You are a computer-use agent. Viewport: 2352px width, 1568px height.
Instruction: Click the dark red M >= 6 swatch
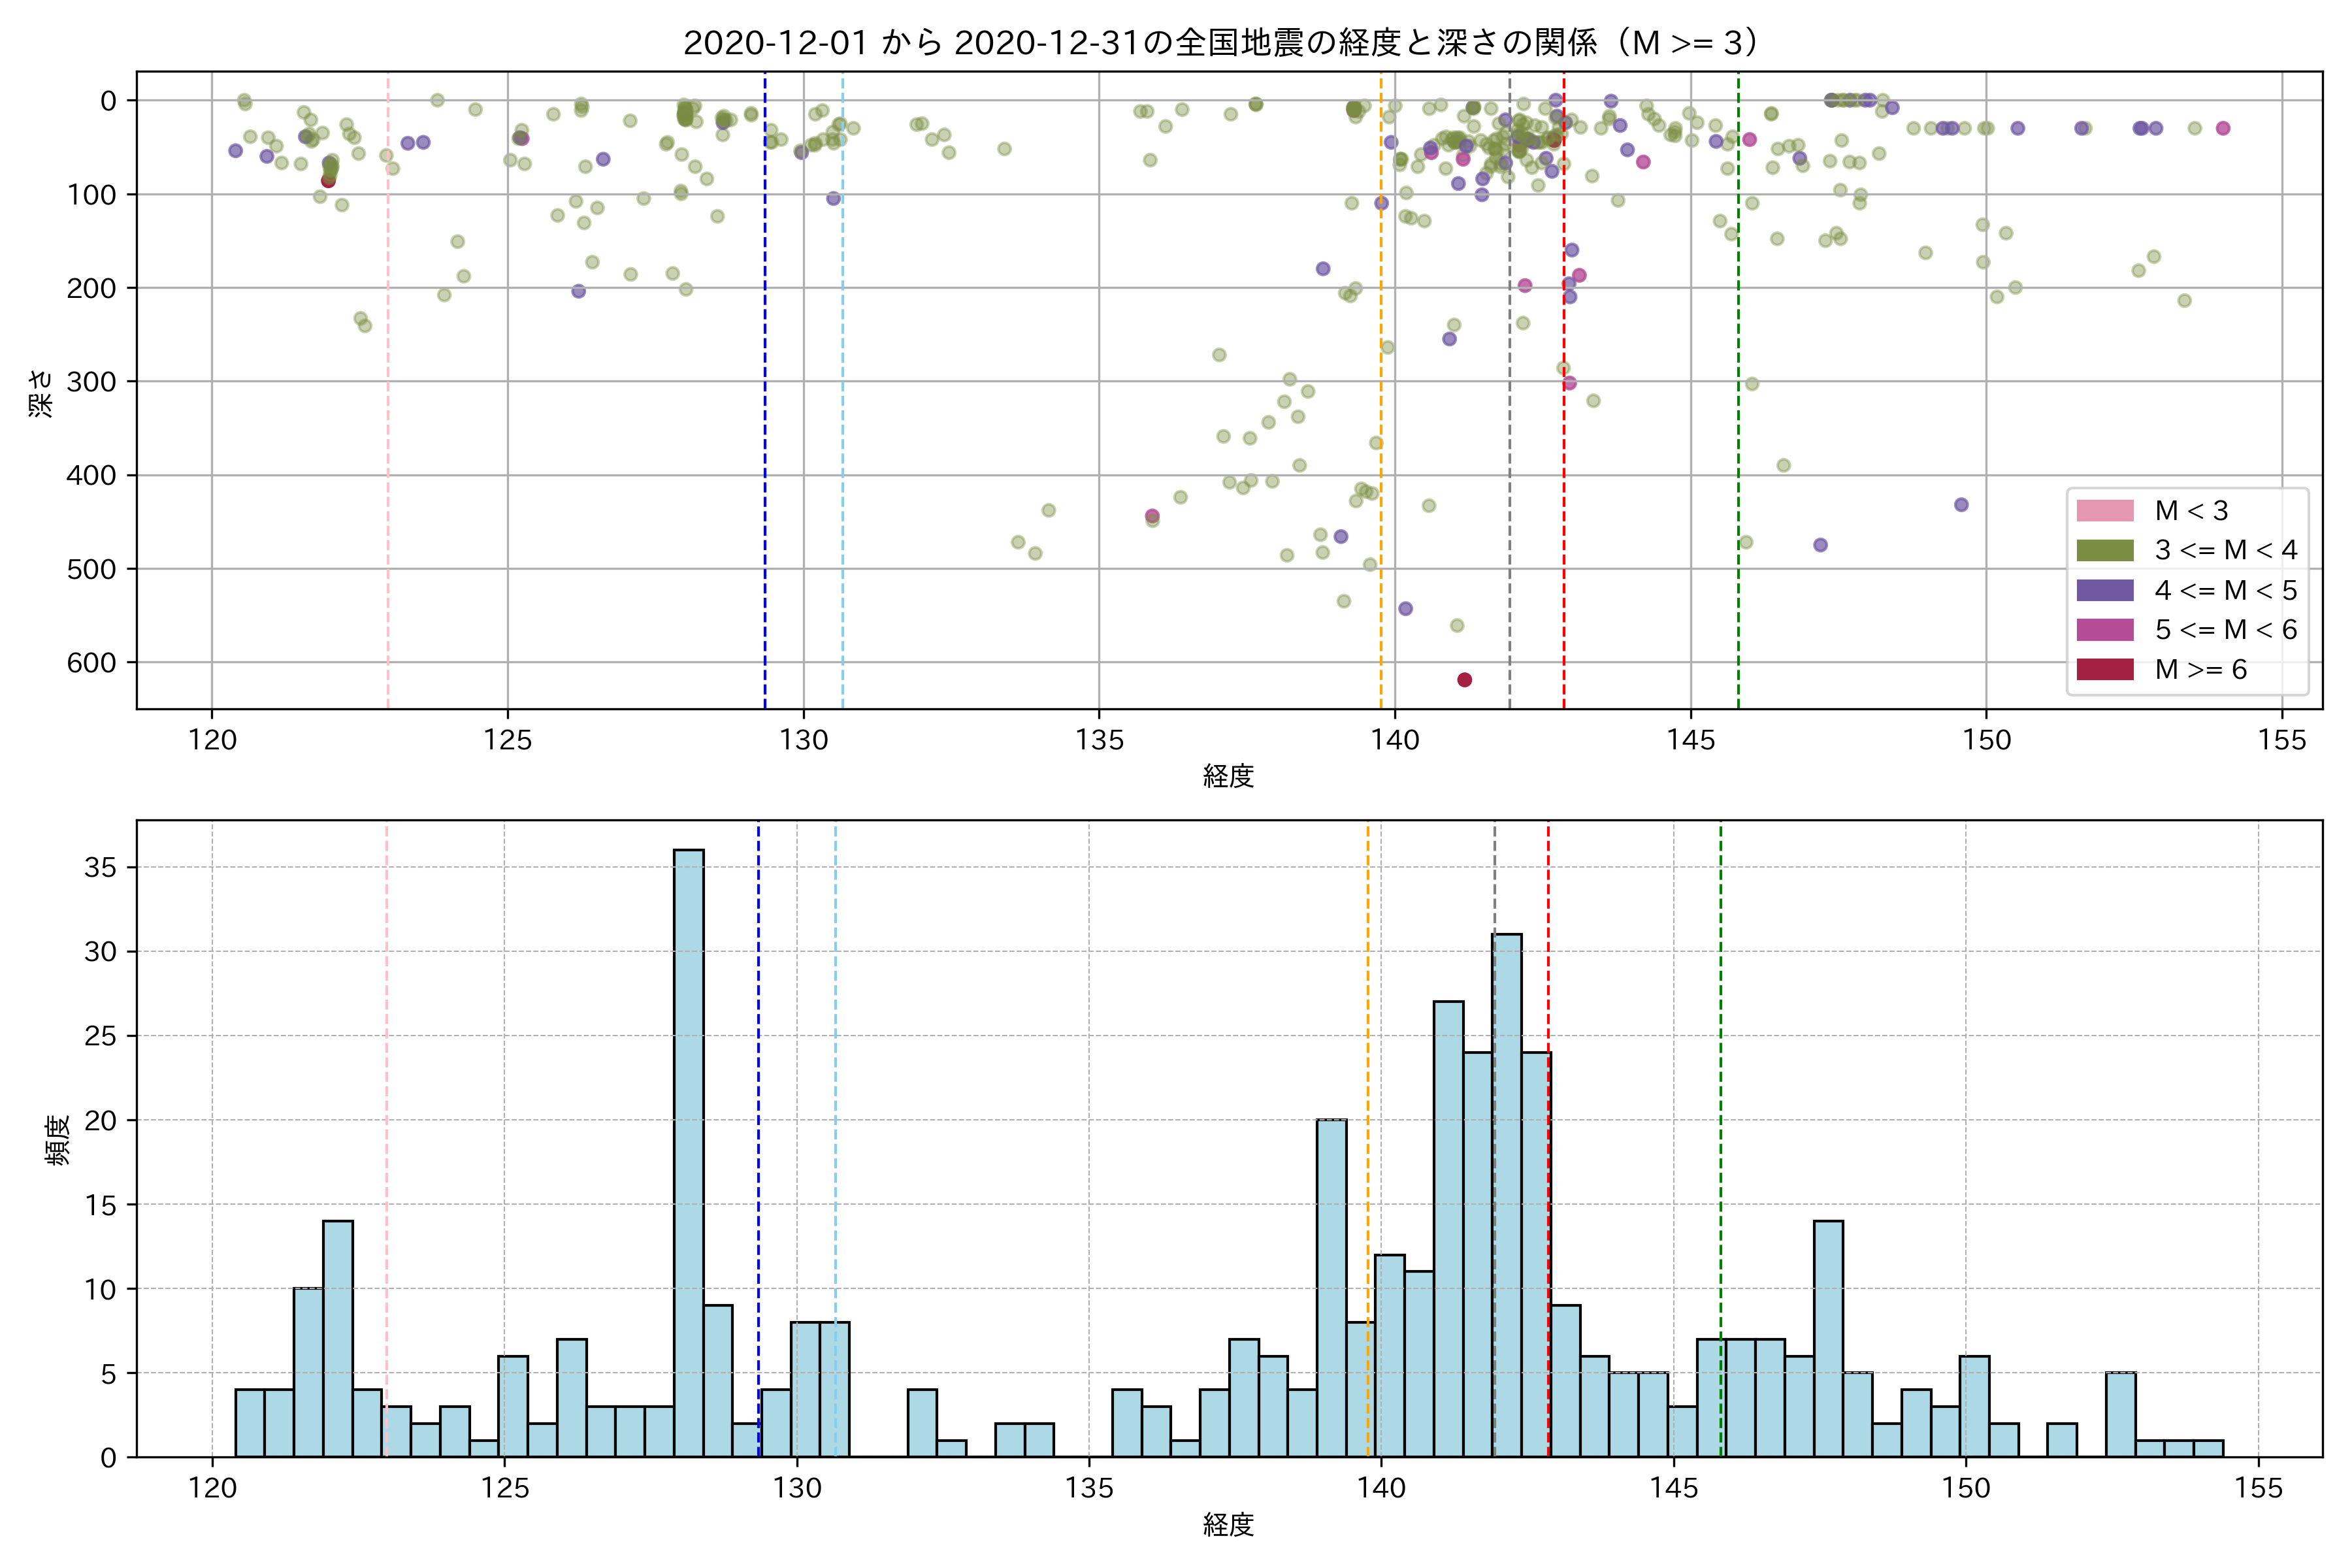coord(2104,669)
